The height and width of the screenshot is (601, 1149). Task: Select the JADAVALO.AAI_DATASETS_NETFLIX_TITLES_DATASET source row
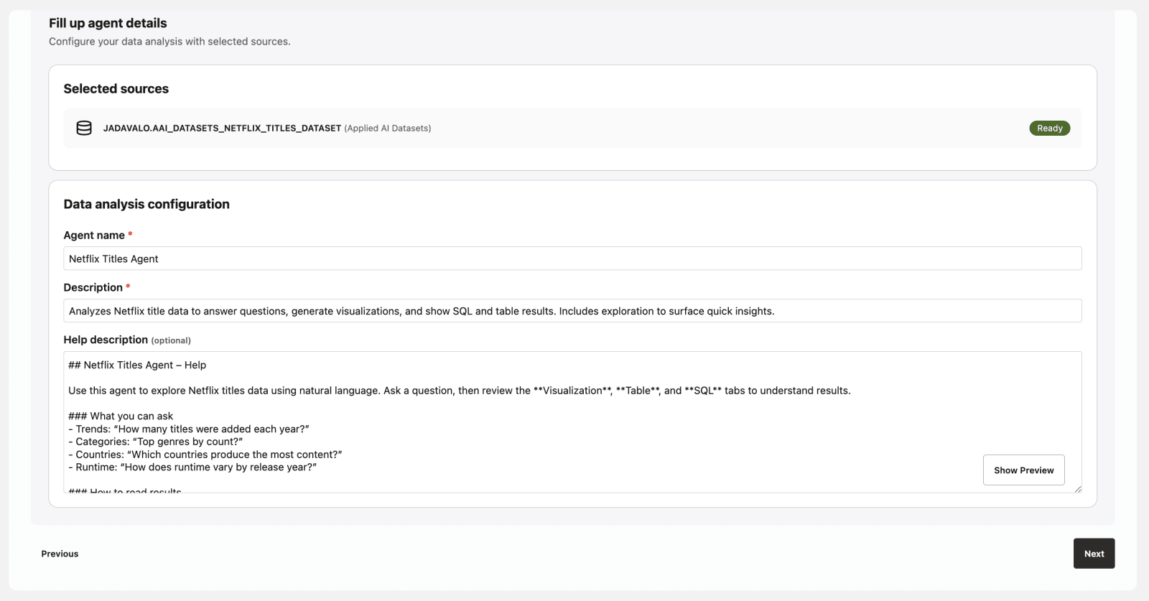[x=503, y=128]
